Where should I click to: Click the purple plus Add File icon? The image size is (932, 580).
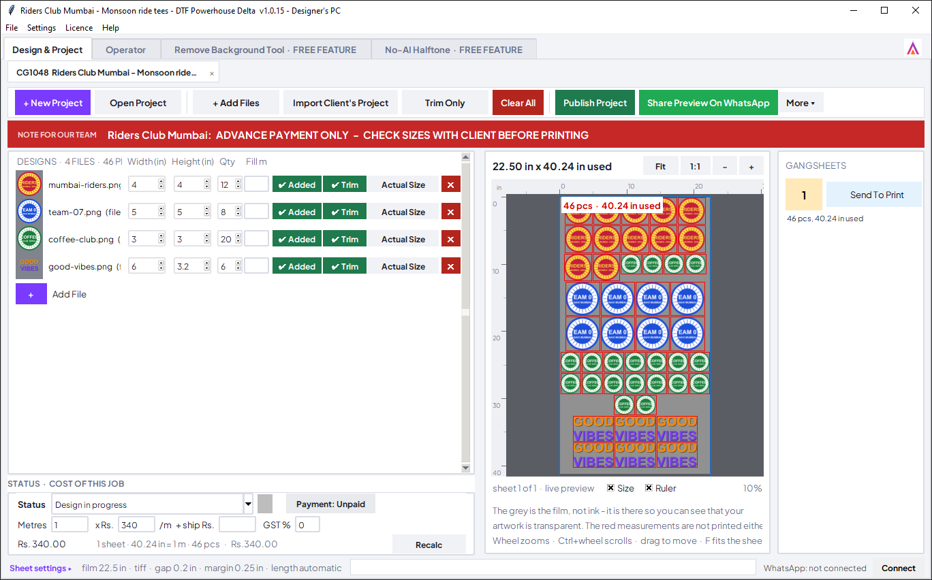[x=31, y=294]
